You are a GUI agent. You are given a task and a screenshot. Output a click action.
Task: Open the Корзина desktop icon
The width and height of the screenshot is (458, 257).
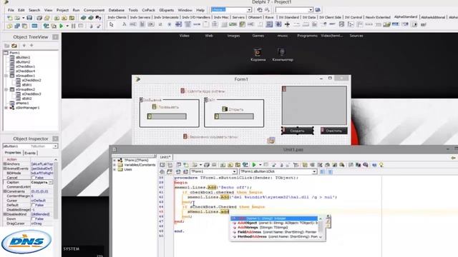pos(258,54)
